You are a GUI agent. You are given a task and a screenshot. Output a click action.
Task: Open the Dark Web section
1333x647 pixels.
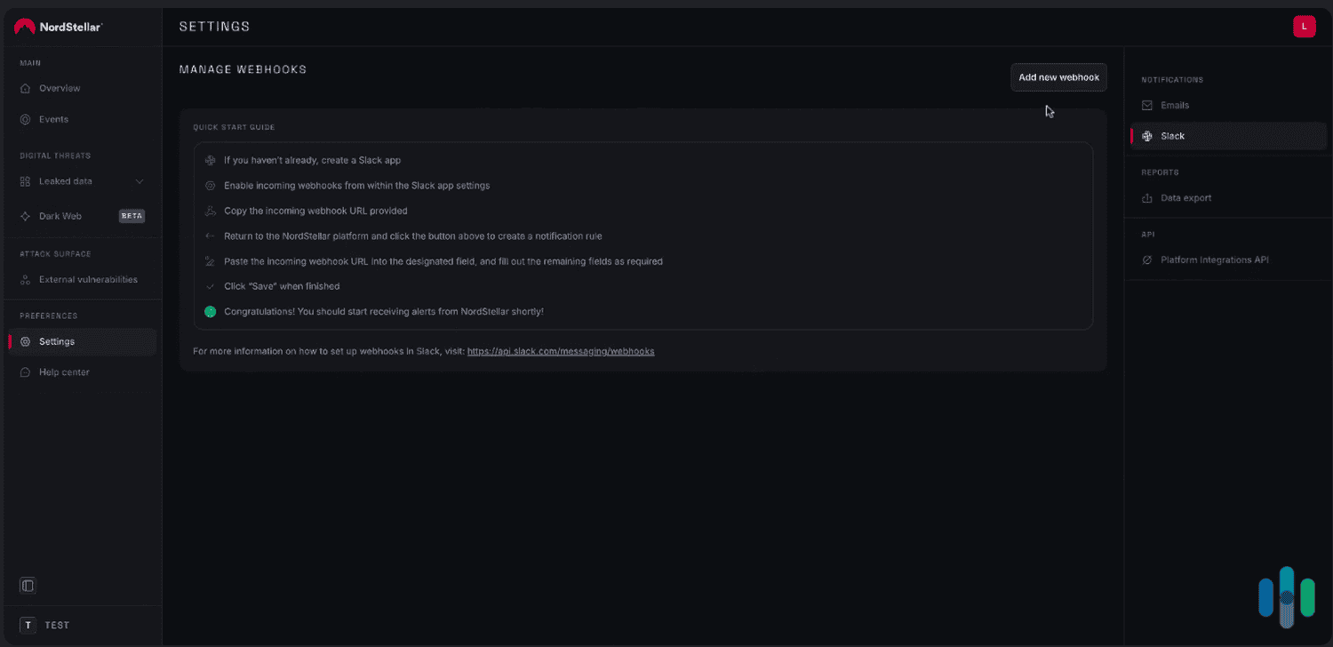click(x=60, y=216)
